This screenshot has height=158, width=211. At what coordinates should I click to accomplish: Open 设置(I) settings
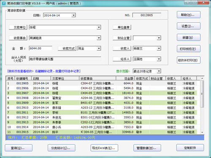[189, 26]
